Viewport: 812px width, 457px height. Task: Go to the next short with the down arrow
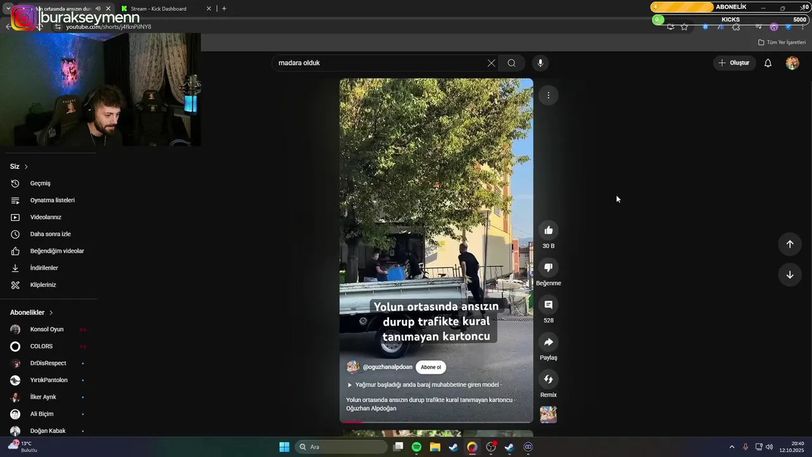[790, 275]
